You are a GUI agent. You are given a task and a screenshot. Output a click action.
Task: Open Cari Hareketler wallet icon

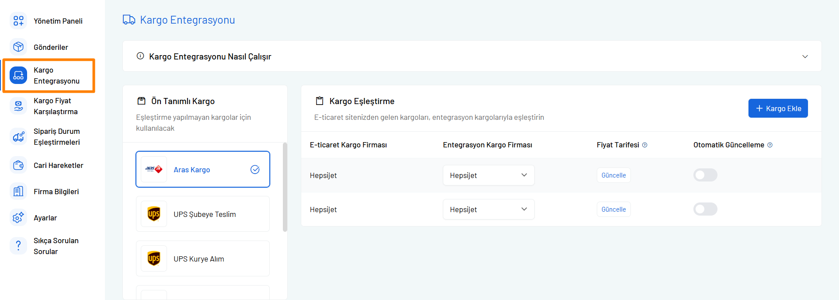coord(18,165)
